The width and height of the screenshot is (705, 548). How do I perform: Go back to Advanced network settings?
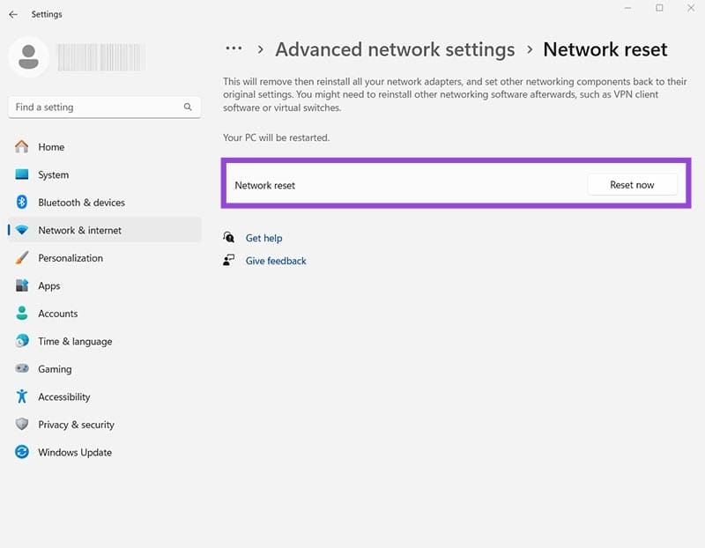[x=395, y=49]
